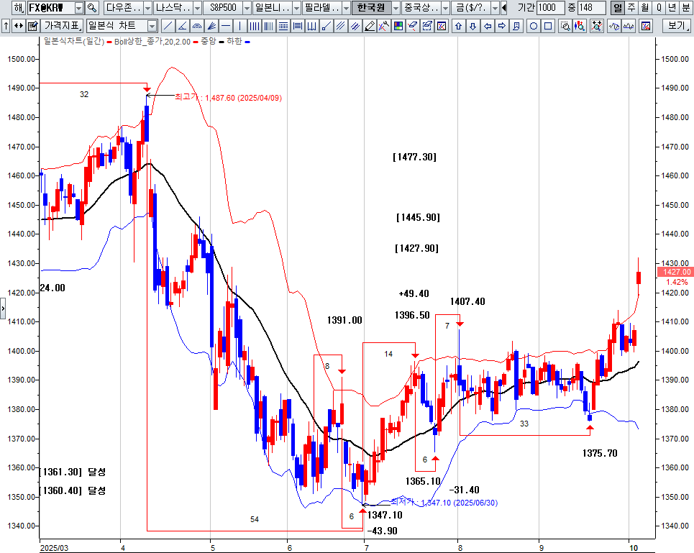694x553 pixels.
Task: Open the S&P500 index dropdown arrow
Action: [x=247, y=8]
